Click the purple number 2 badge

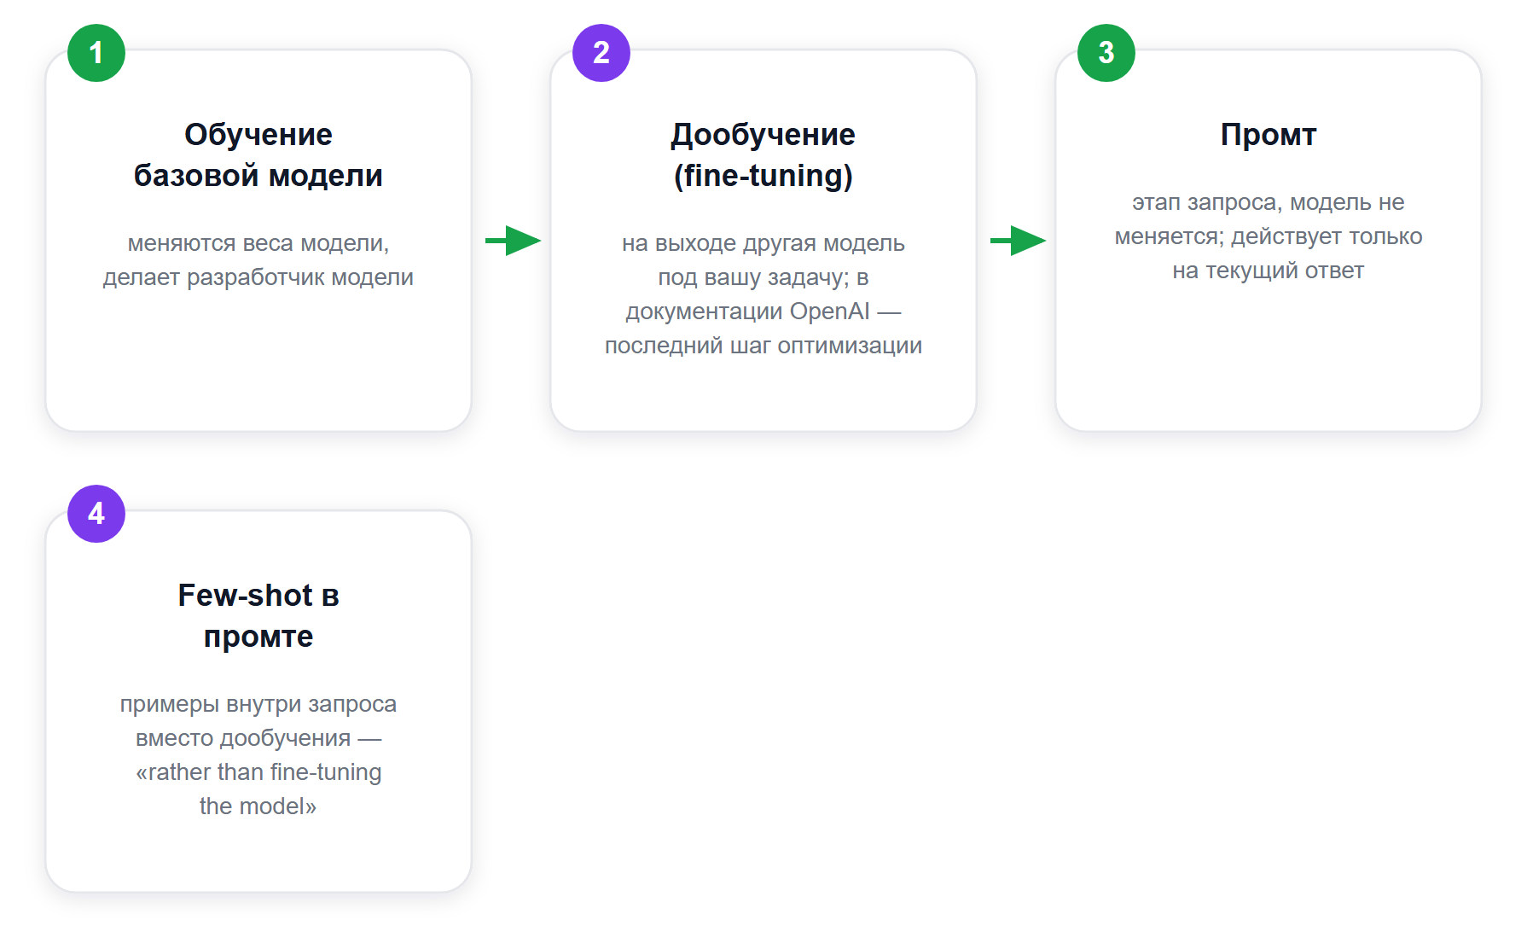[x=601, y=53]
